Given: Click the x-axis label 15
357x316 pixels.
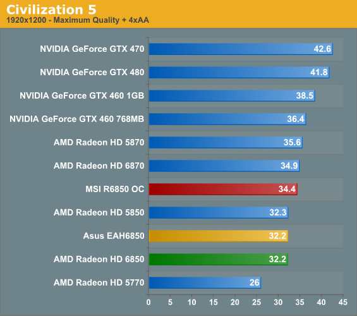Looking at the screenshot, I should (x=214, y=302).
